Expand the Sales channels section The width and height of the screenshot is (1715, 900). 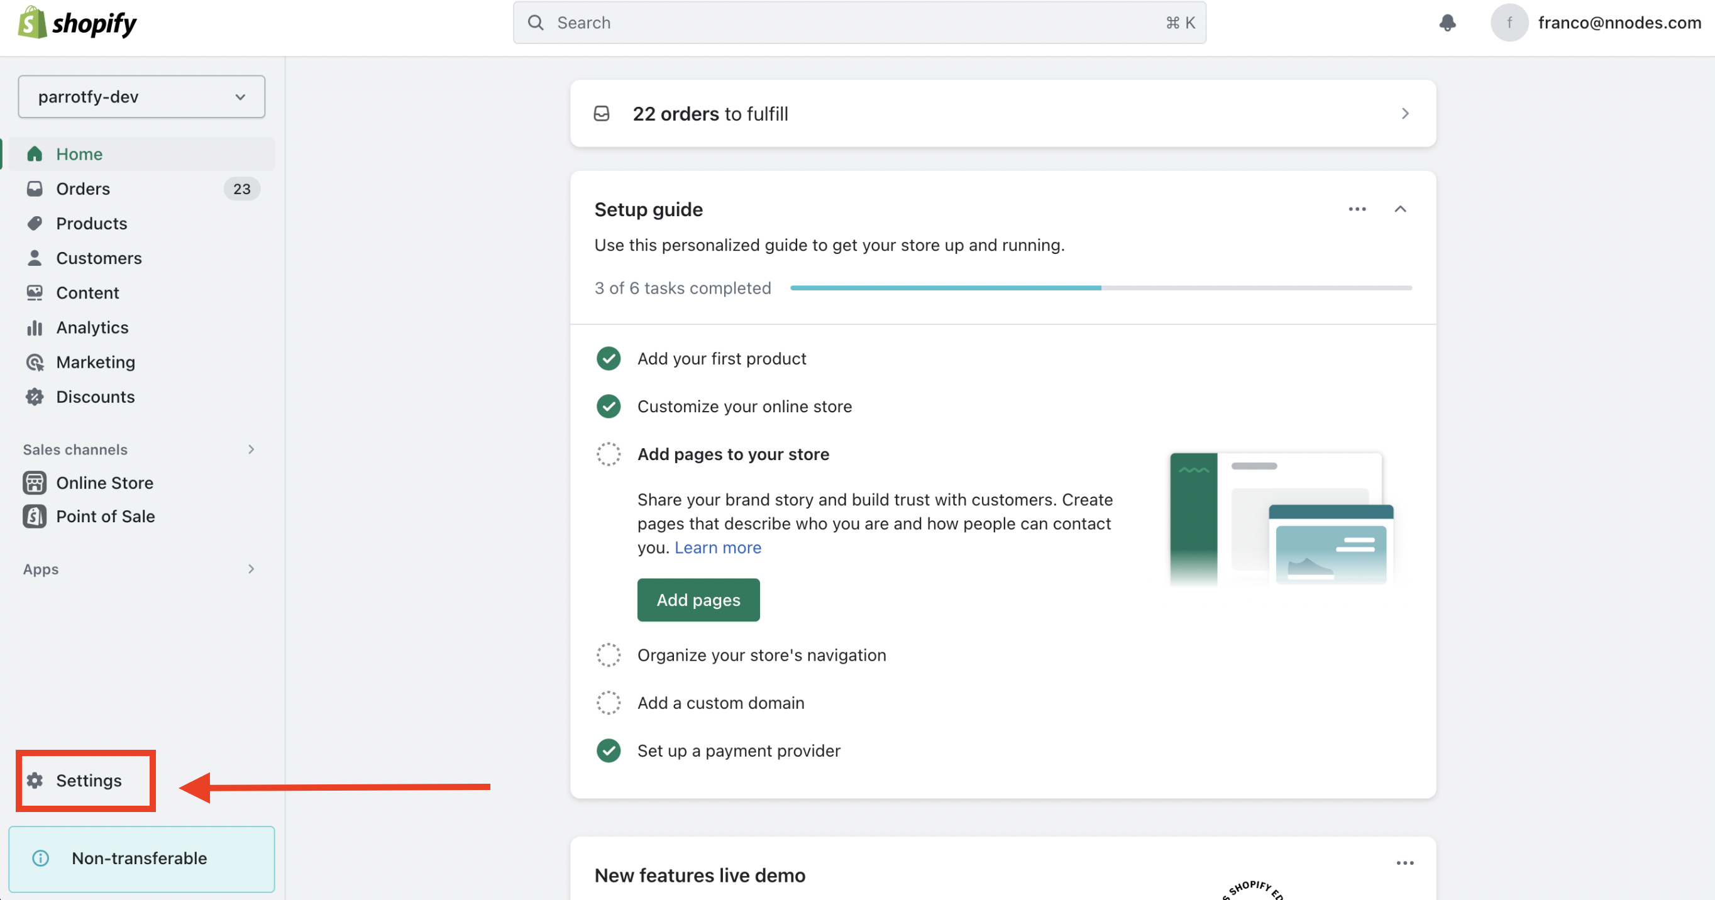pyautogui.click(x=251, y=449)
